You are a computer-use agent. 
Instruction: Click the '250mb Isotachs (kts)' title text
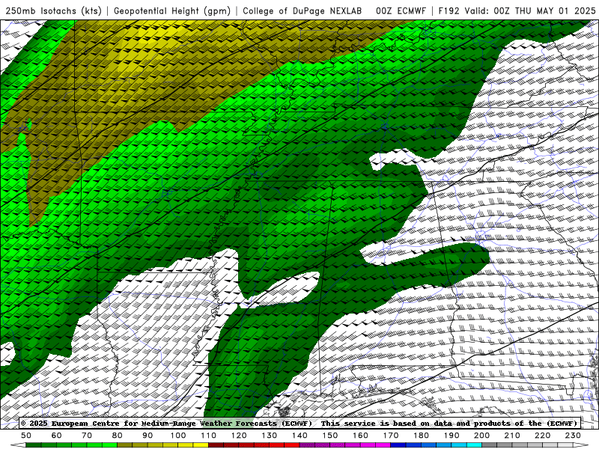pyautogui.click(x=54, y=11)
